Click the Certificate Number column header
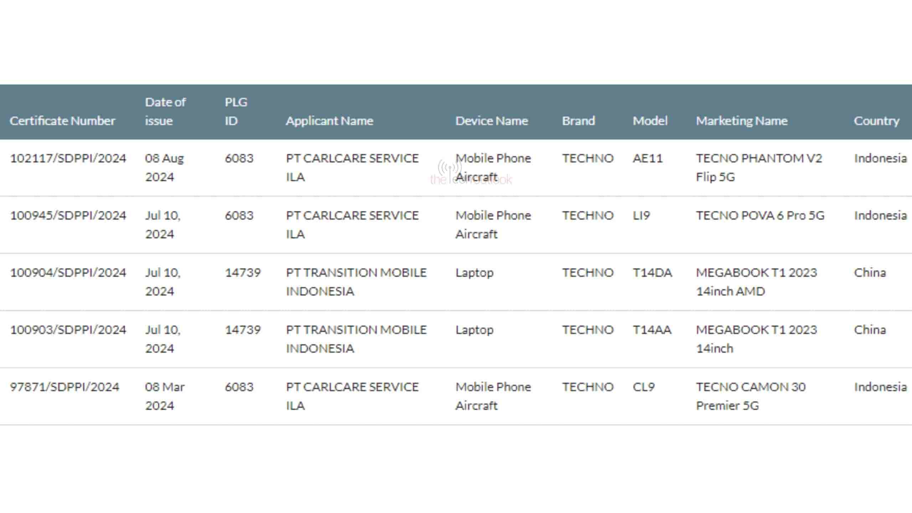 [x=63, y=121]
